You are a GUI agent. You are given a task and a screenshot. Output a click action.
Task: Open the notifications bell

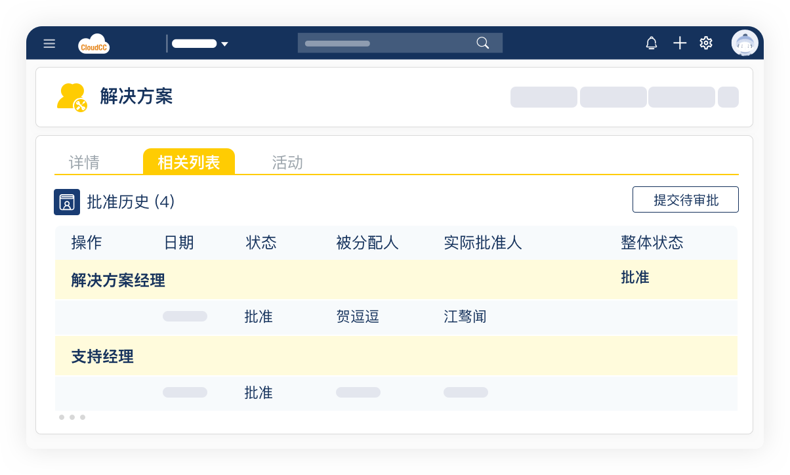click(x=652, y=43)
